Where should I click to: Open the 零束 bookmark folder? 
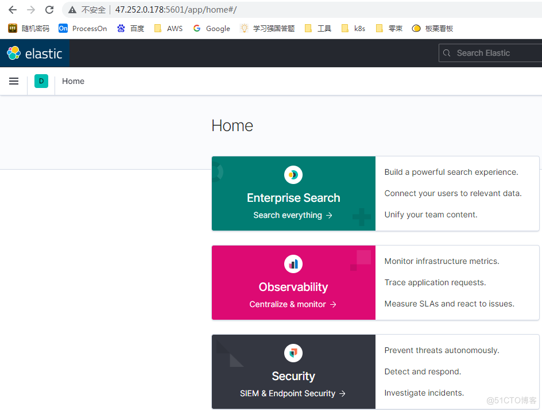pyautogui.click(x=389, y=28)
